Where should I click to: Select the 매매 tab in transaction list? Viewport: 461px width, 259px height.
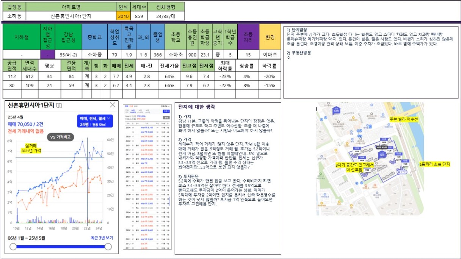[126, 107]
